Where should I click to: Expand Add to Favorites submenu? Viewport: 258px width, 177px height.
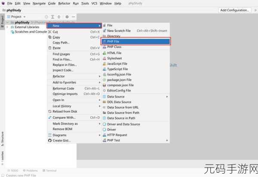click(x=74, y=82)
